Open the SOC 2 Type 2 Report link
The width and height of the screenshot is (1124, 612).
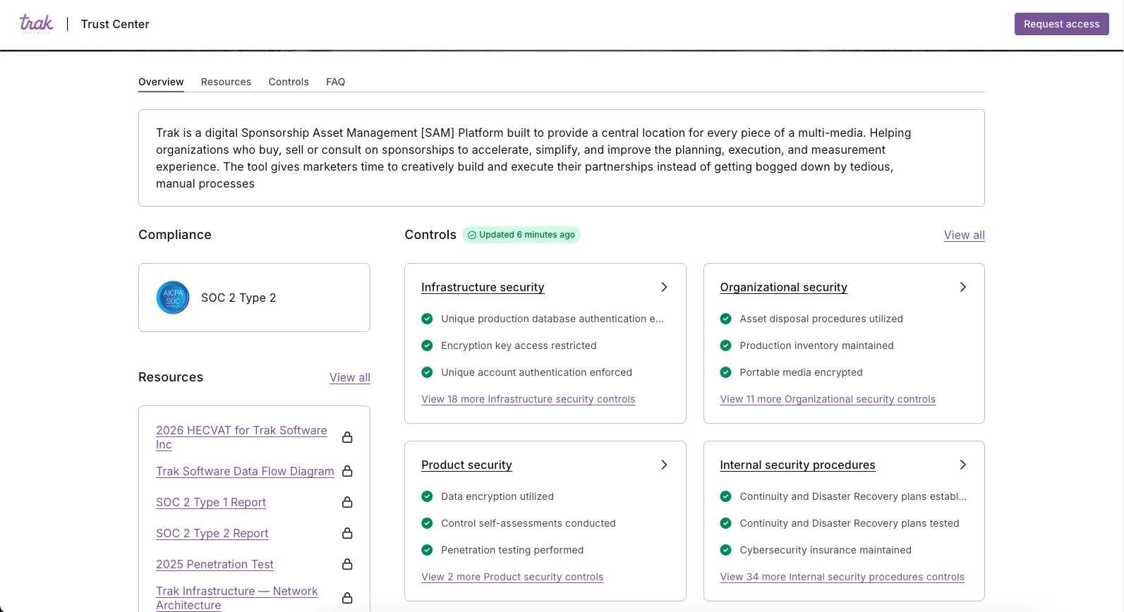[x=212, y=533]
